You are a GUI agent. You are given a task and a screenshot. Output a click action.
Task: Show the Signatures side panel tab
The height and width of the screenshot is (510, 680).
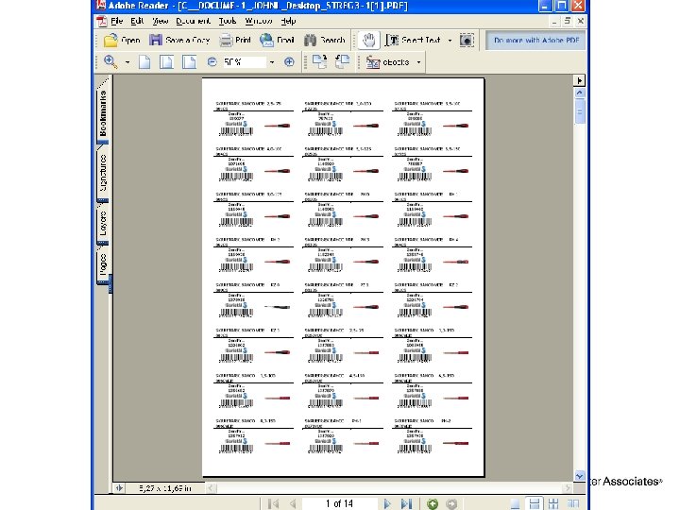click(103, 174)
